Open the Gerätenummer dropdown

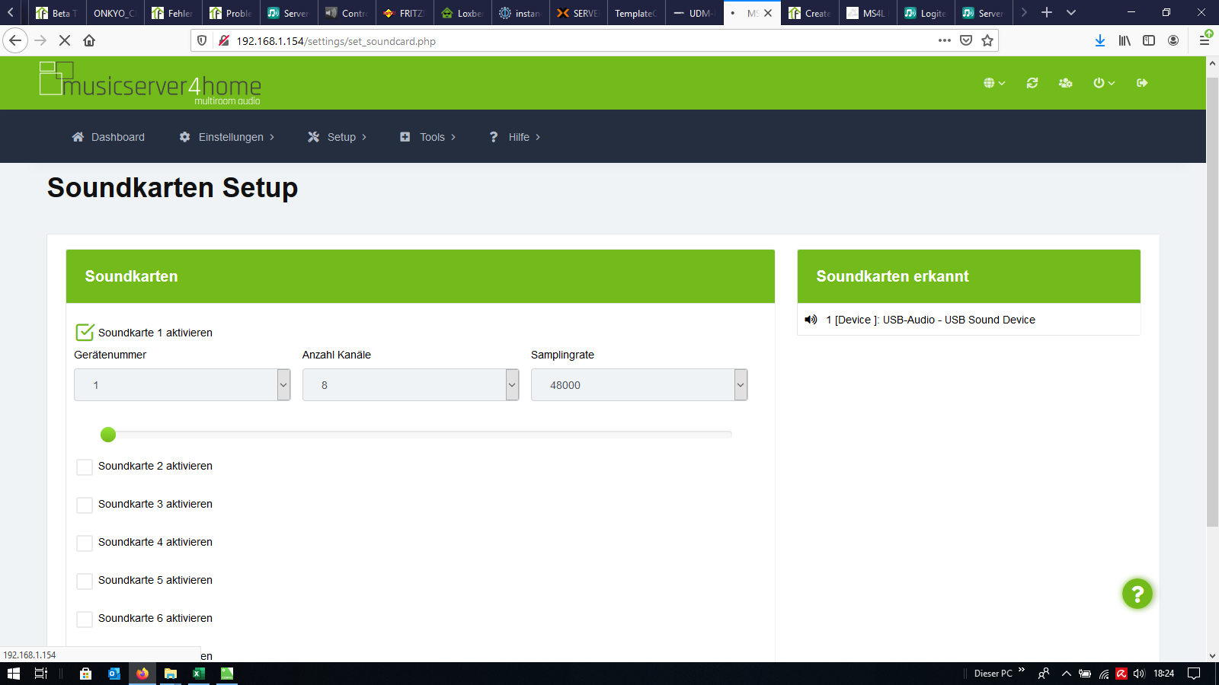point(182,384)
